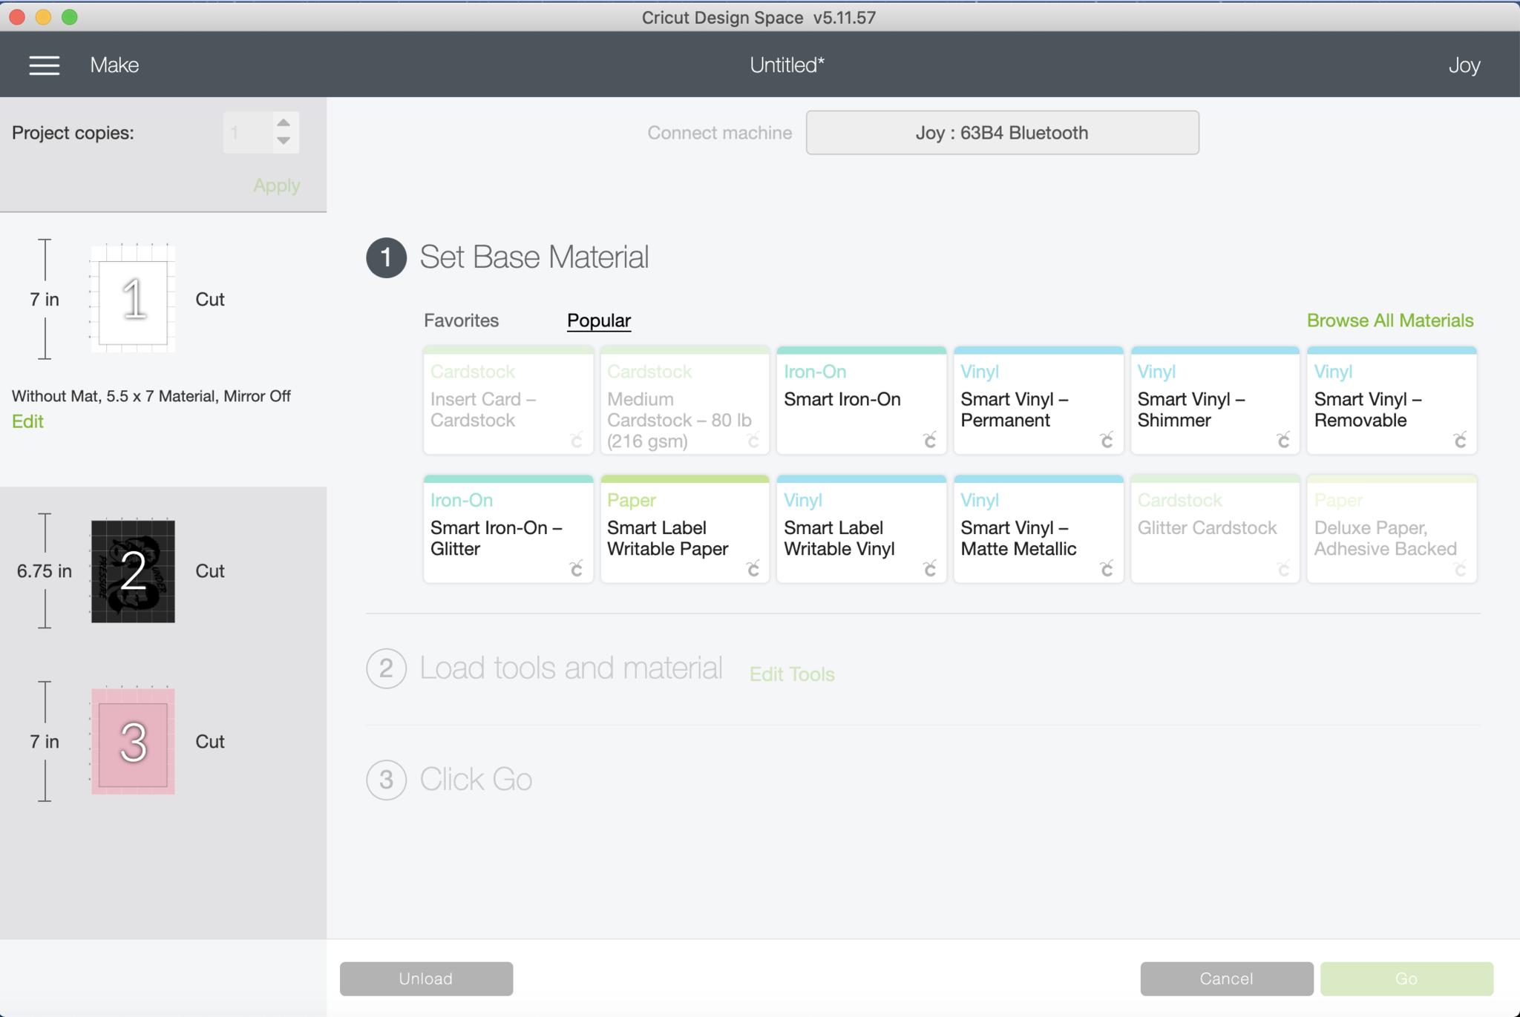Screen dimensions: 1520x1017
Task: Click the Unload button
Action: pos(426,978)
